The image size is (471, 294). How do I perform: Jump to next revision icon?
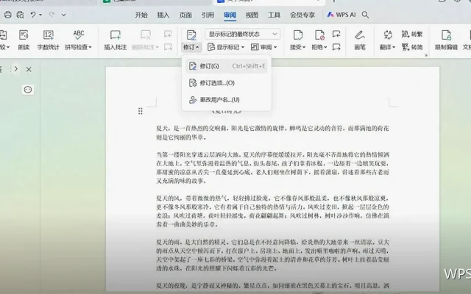[x=336, y=47]
